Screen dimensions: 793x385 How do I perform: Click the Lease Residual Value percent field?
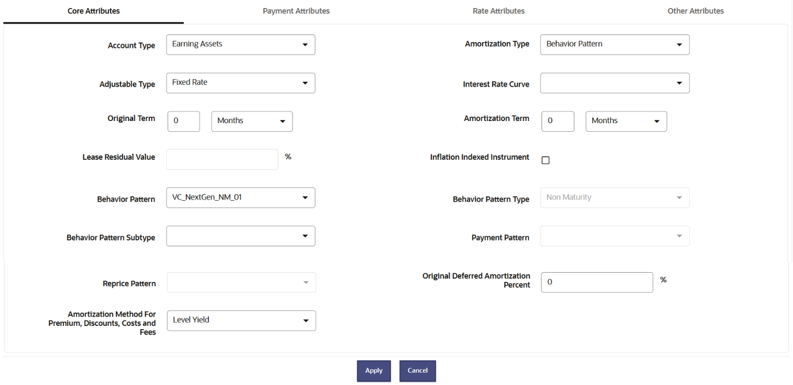221,159
